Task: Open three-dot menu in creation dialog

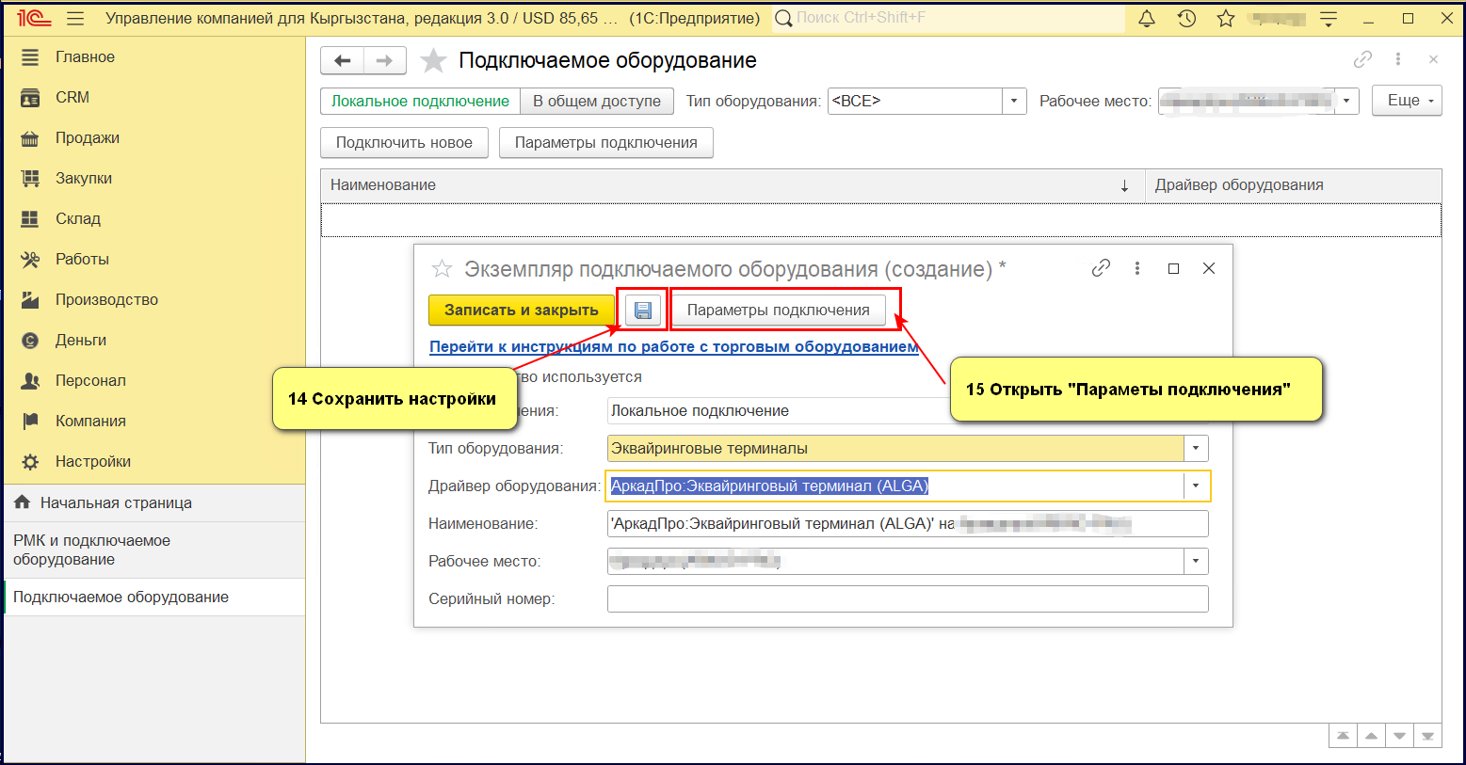Action: click(x=1137, y=268)
